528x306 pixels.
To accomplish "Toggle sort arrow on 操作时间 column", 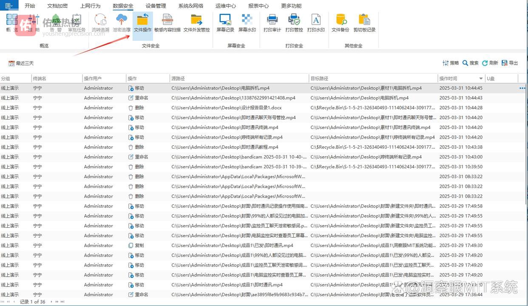I will click(481, 79).
